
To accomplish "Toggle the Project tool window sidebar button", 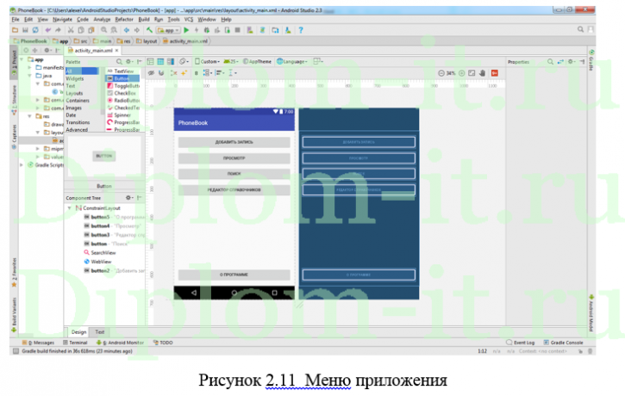I will [x=15, y=62].
